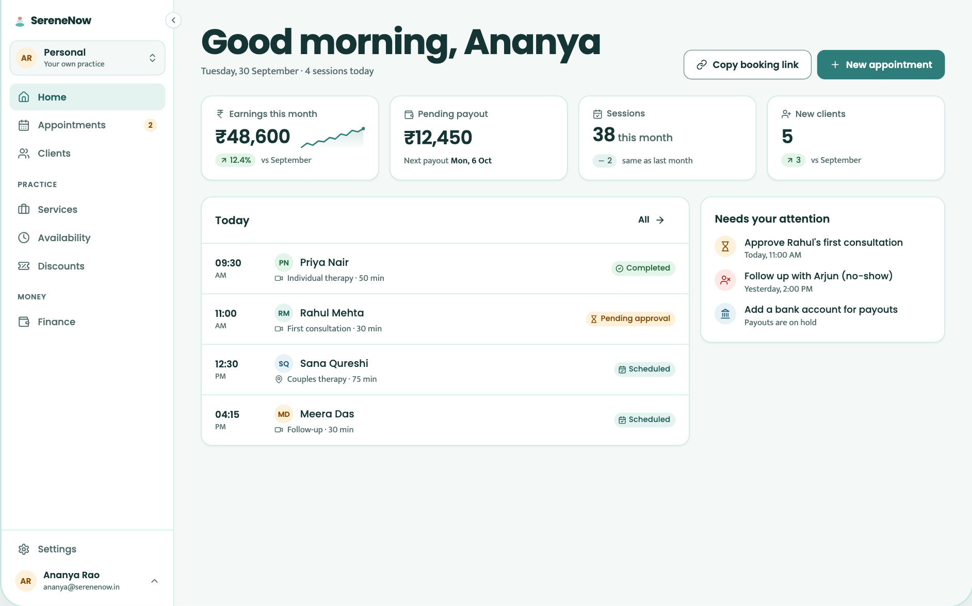This screenshot has width=972, height=606.
Task: Open the Services page
Action: point(87,209)
